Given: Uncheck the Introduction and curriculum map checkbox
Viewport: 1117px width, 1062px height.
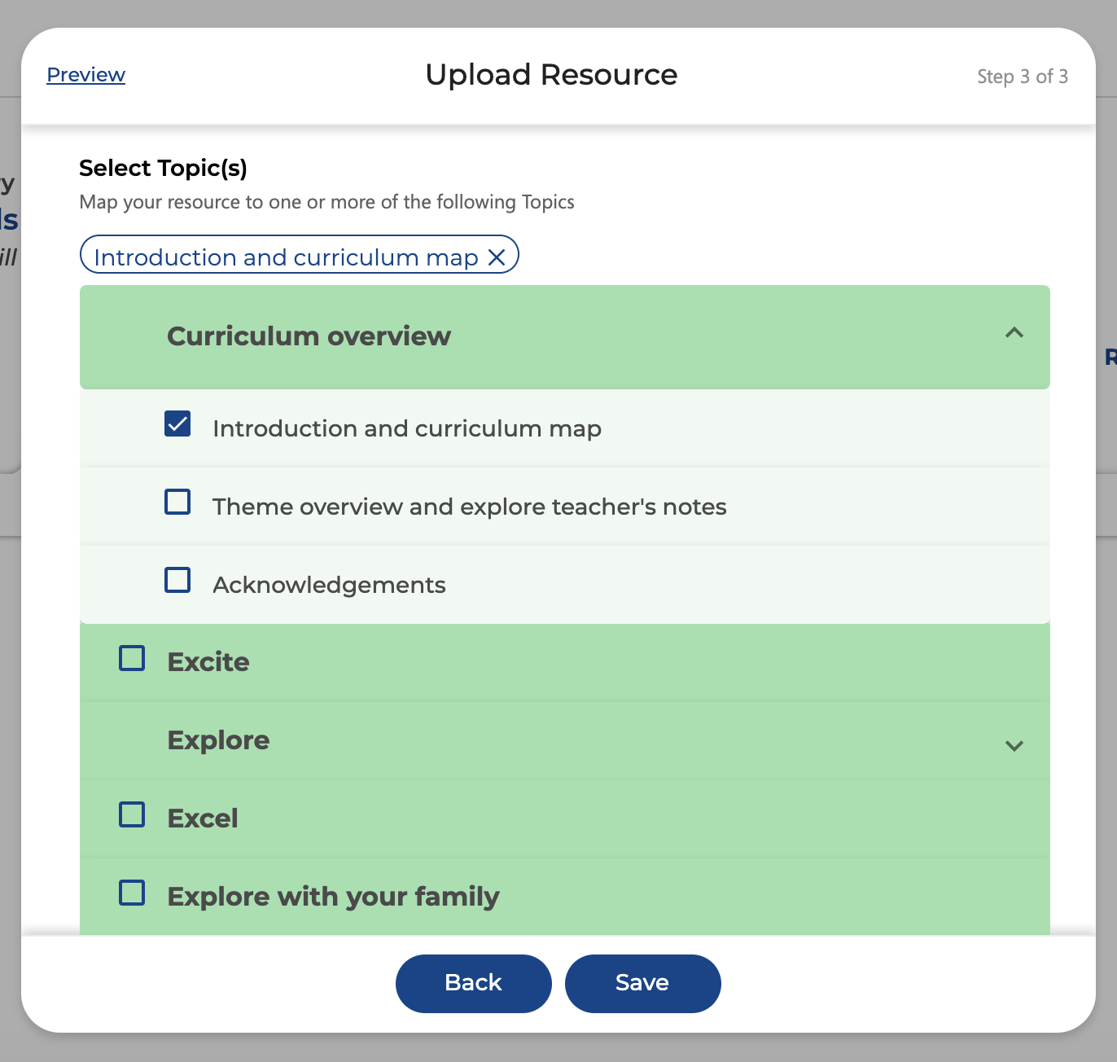Looking at the screenshot, I should [177, 424].
